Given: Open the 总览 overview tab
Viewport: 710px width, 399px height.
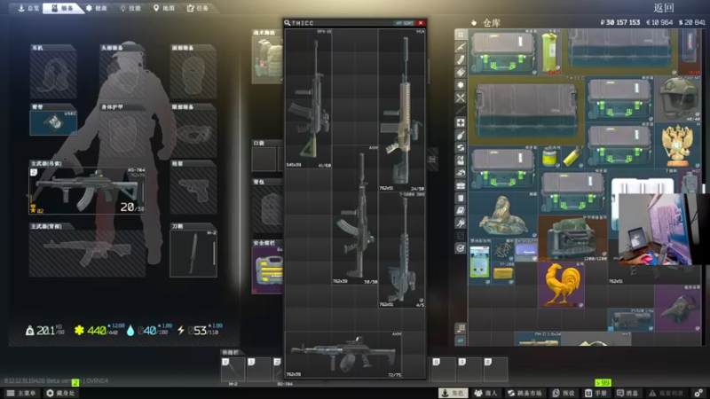Looking at the screenshot, I should tap(28, 8).
